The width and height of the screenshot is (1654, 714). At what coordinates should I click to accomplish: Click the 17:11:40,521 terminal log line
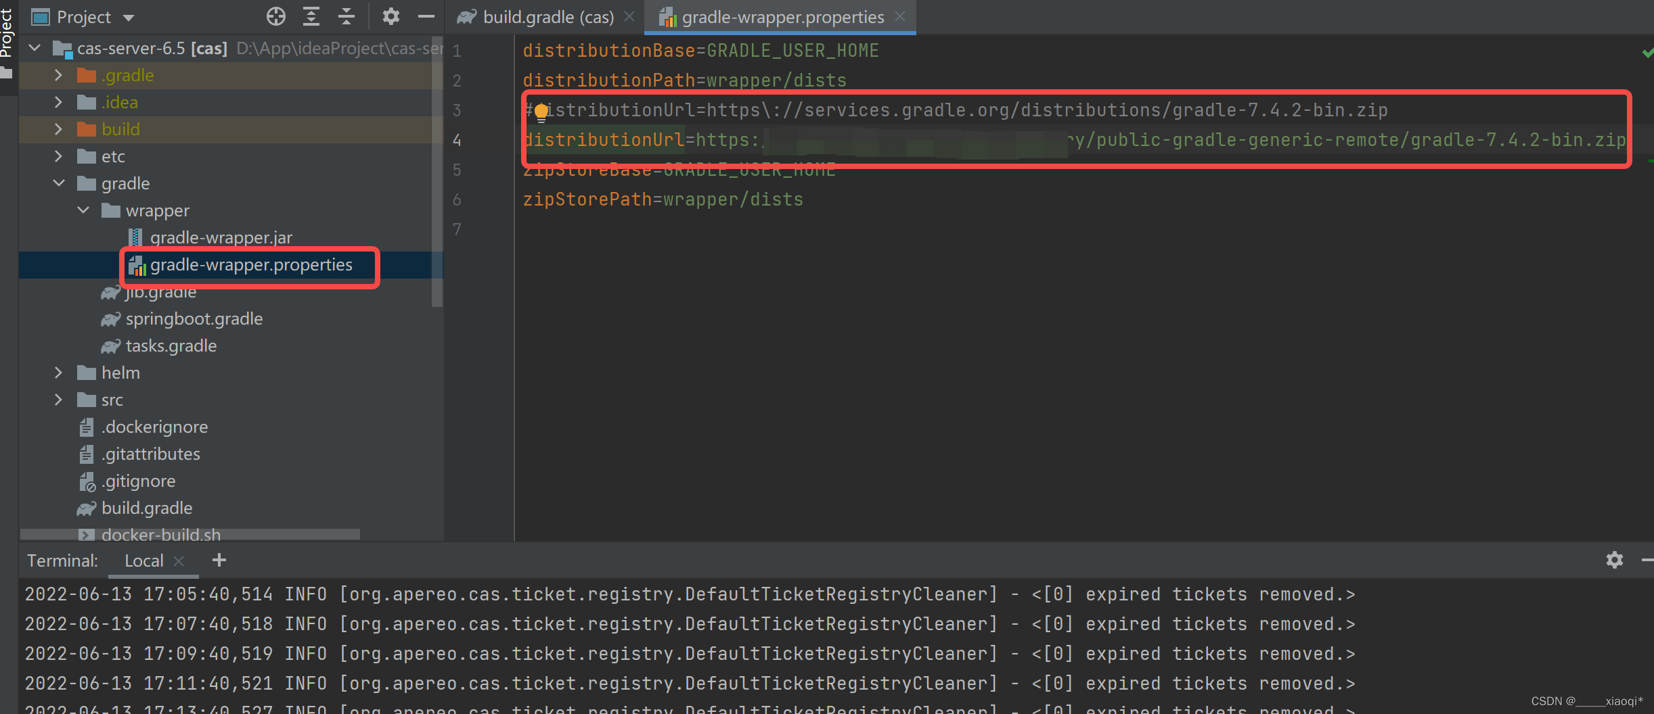point(690,684)
